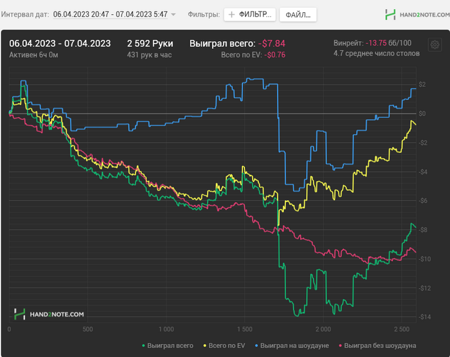Click the Интервал дат label

(x=25, y=14)
